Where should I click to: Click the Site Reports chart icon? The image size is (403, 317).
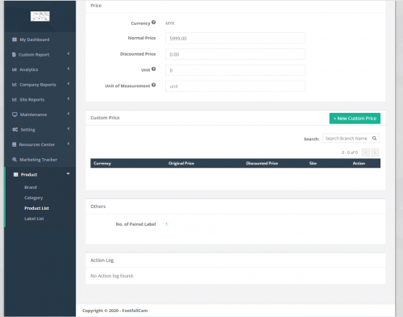pos(15,100)
